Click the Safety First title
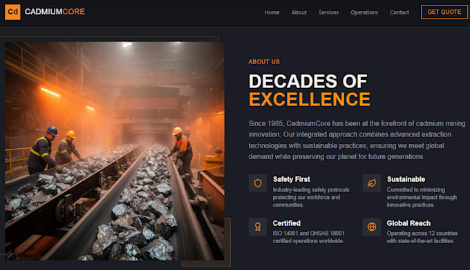The height and width of the screenshot is (270, 470). (x=292, y=179)
